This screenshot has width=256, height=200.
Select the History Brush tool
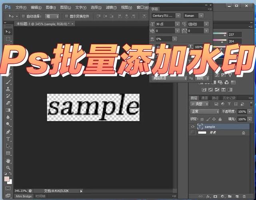tap(8, 96)
